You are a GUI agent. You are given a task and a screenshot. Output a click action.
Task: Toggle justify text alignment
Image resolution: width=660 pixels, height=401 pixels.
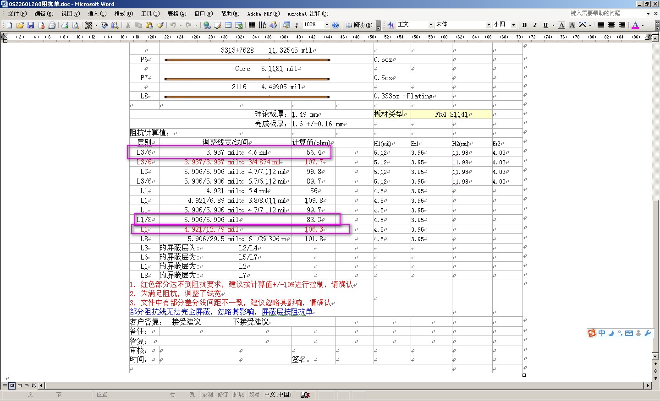[x=601, y=25]
